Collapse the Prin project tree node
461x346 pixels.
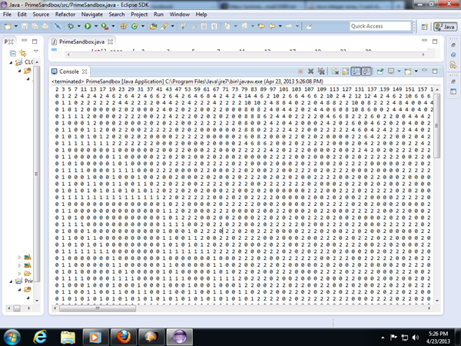pos(12,281)
